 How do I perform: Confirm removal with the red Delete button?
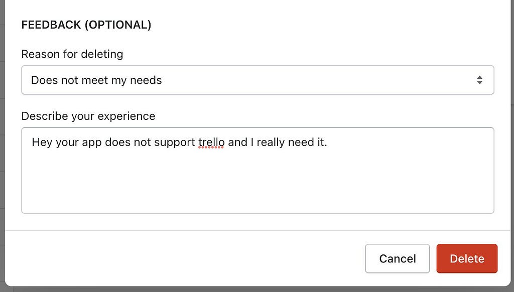pyautogui.click(x=467, y=258)
